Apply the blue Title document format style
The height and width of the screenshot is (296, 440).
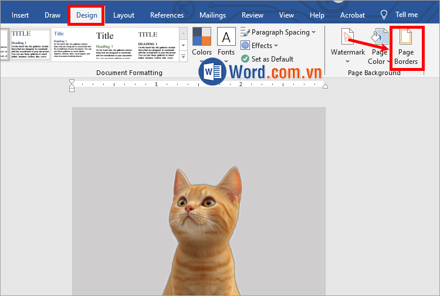[x=73, y=45]
